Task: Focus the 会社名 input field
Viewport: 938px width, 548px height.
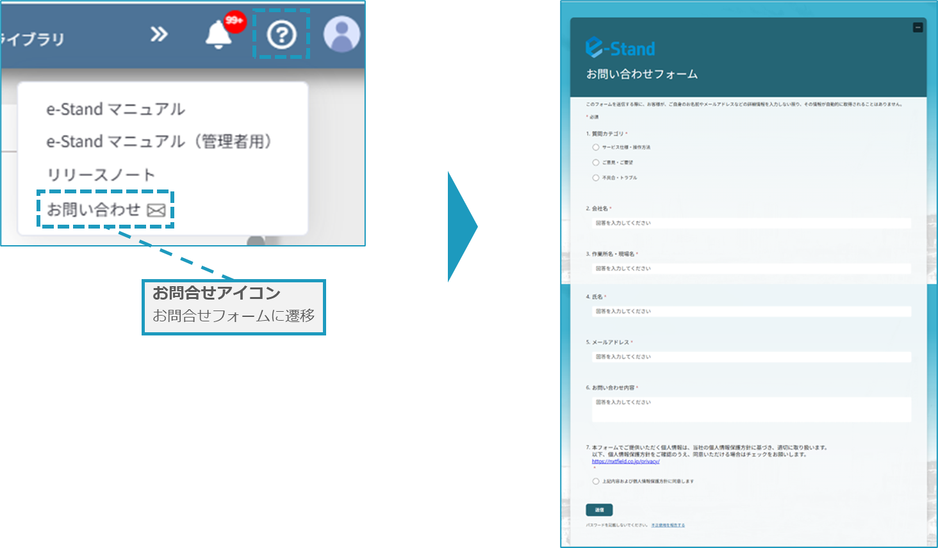Action: click(x=751, y=223)
